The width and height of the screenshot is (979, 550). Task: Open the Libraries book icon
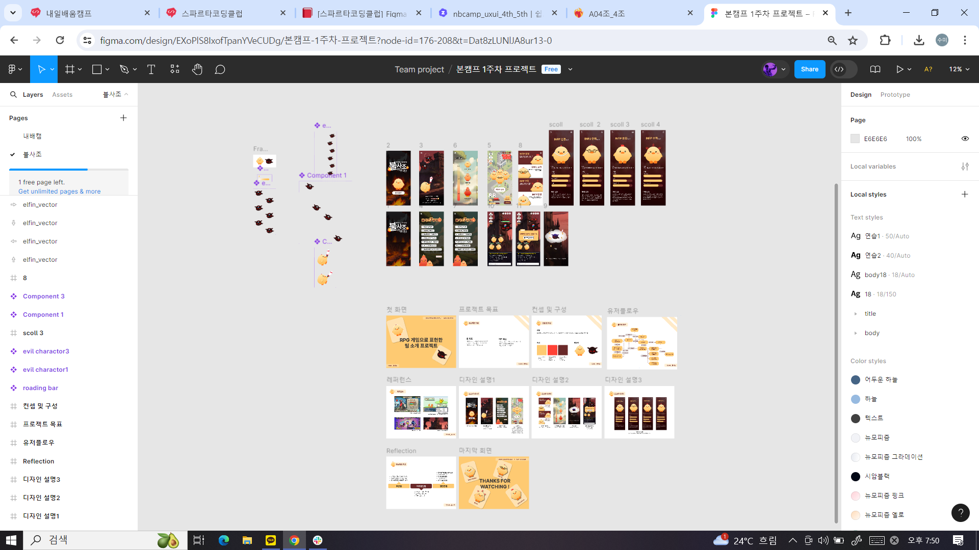tap(875, 69)
